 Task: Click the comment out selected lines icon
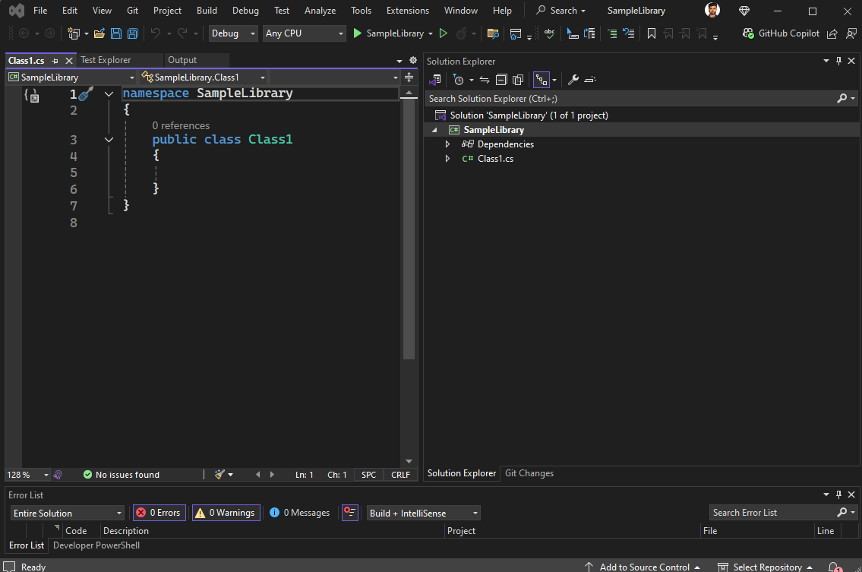click(612, 33)
